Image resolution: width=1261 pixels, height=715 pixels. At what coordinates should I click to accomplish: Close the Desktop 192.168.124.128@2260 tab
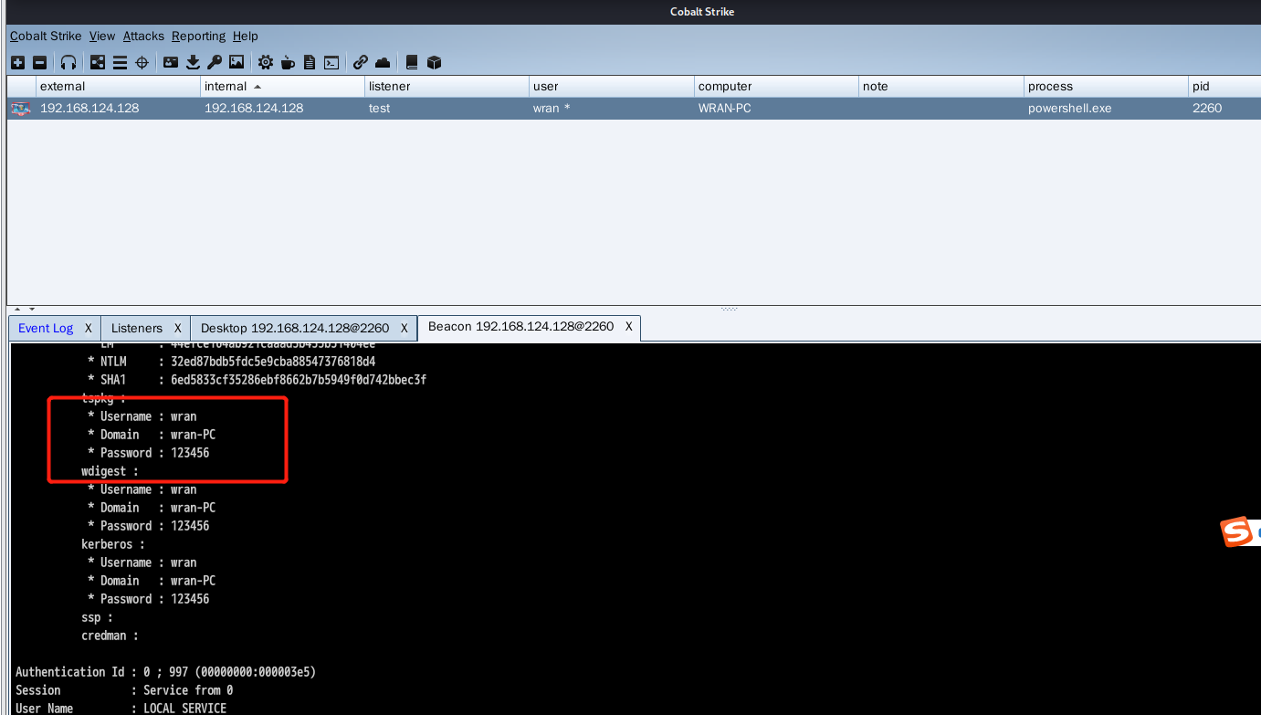click(x=404, y=328)
